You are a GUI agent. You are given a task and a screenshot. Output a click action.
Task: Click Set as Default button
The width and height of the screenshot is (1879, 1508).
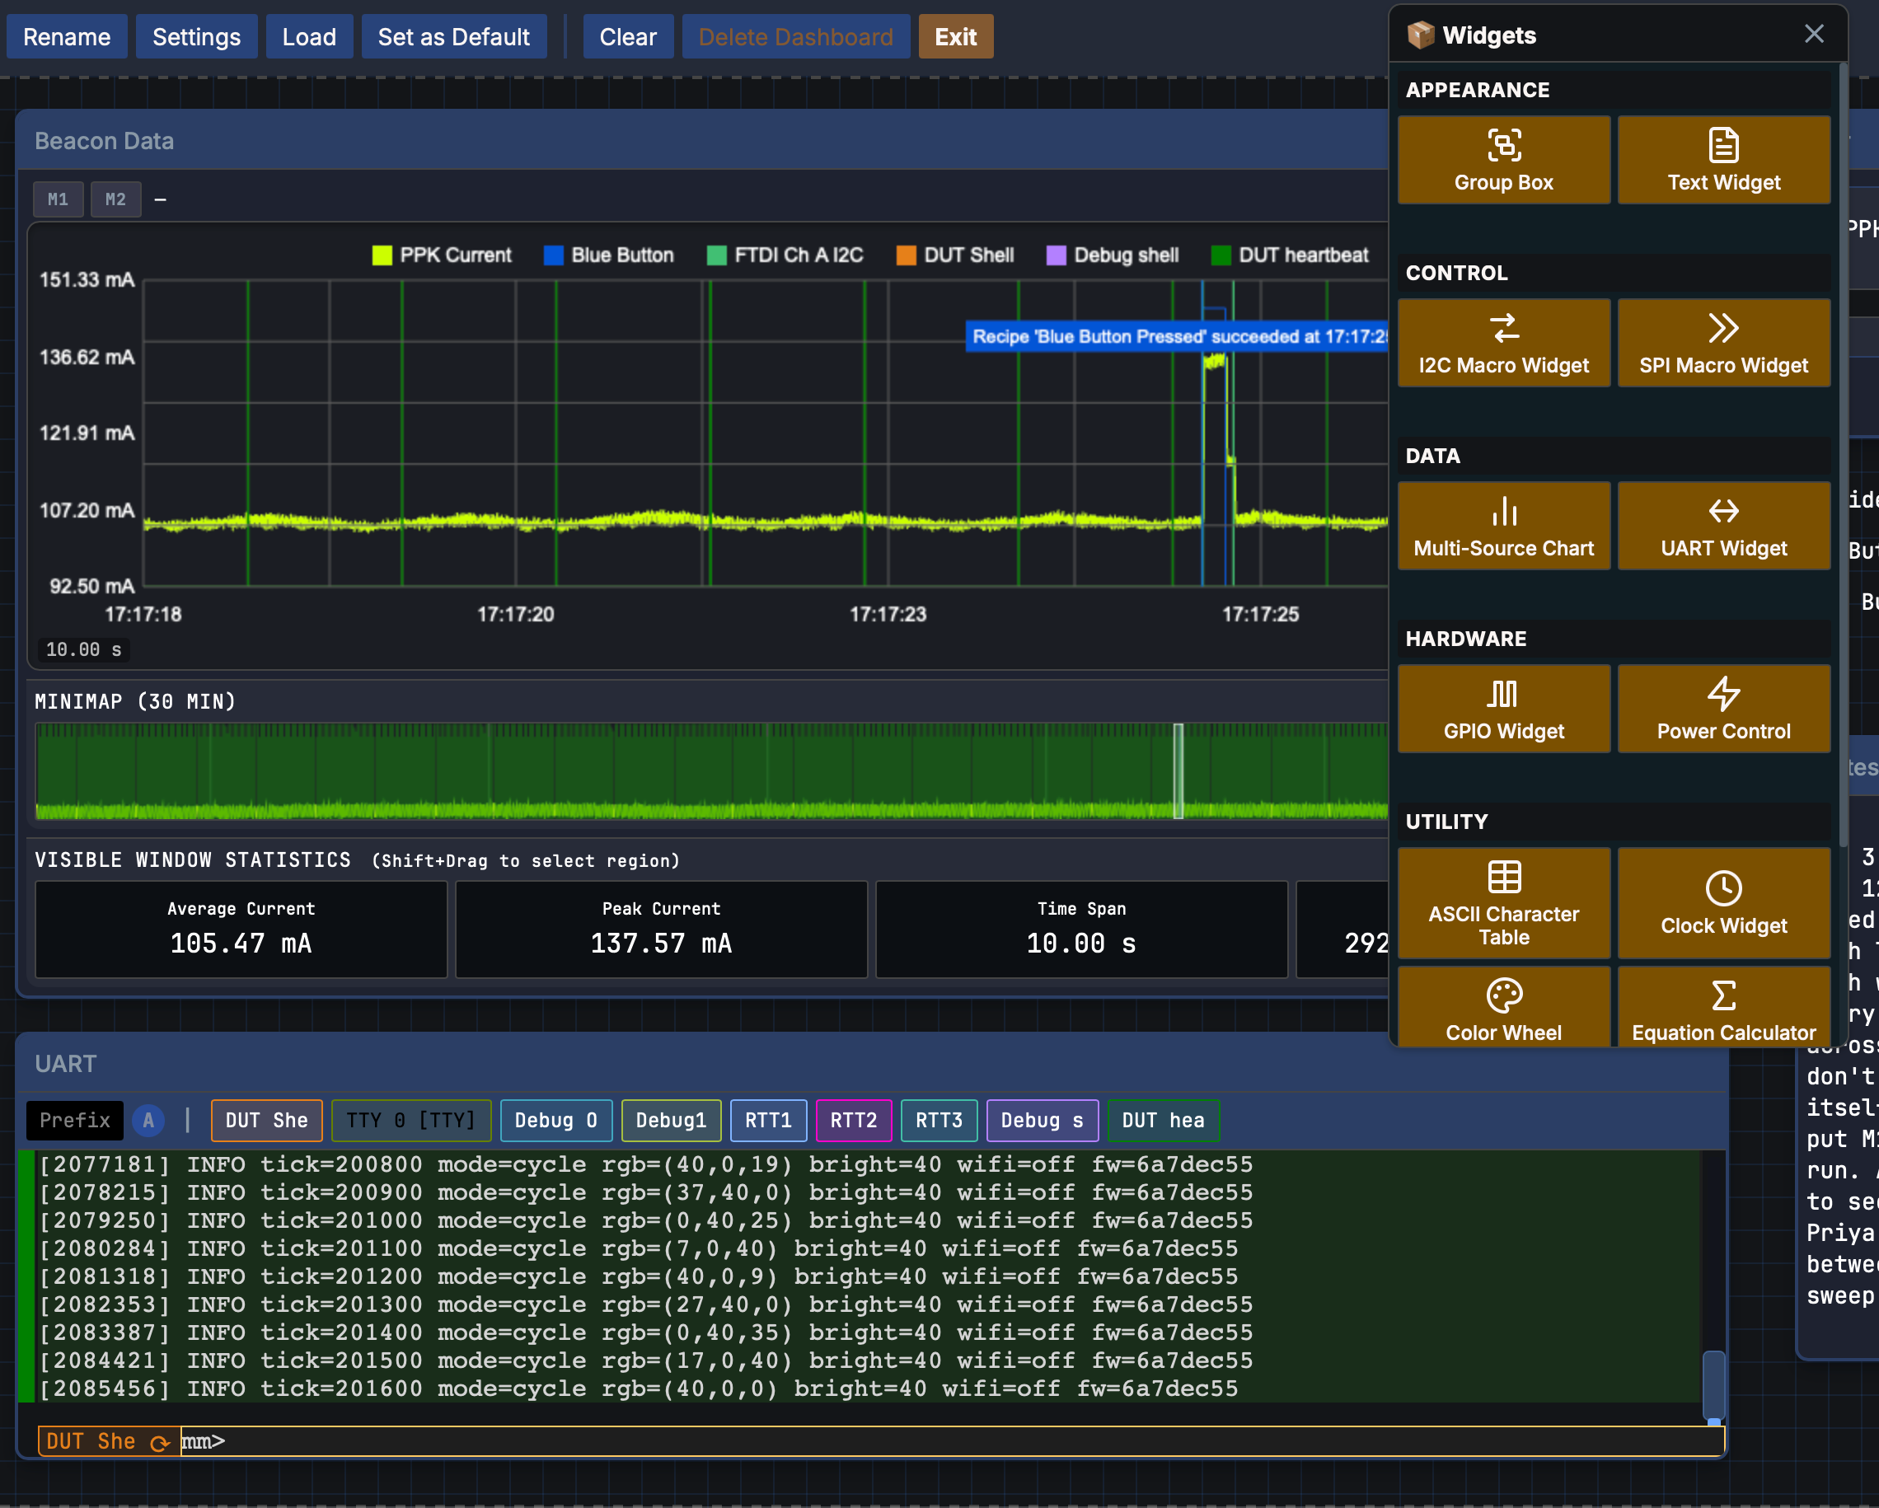[x=454, y=36]
